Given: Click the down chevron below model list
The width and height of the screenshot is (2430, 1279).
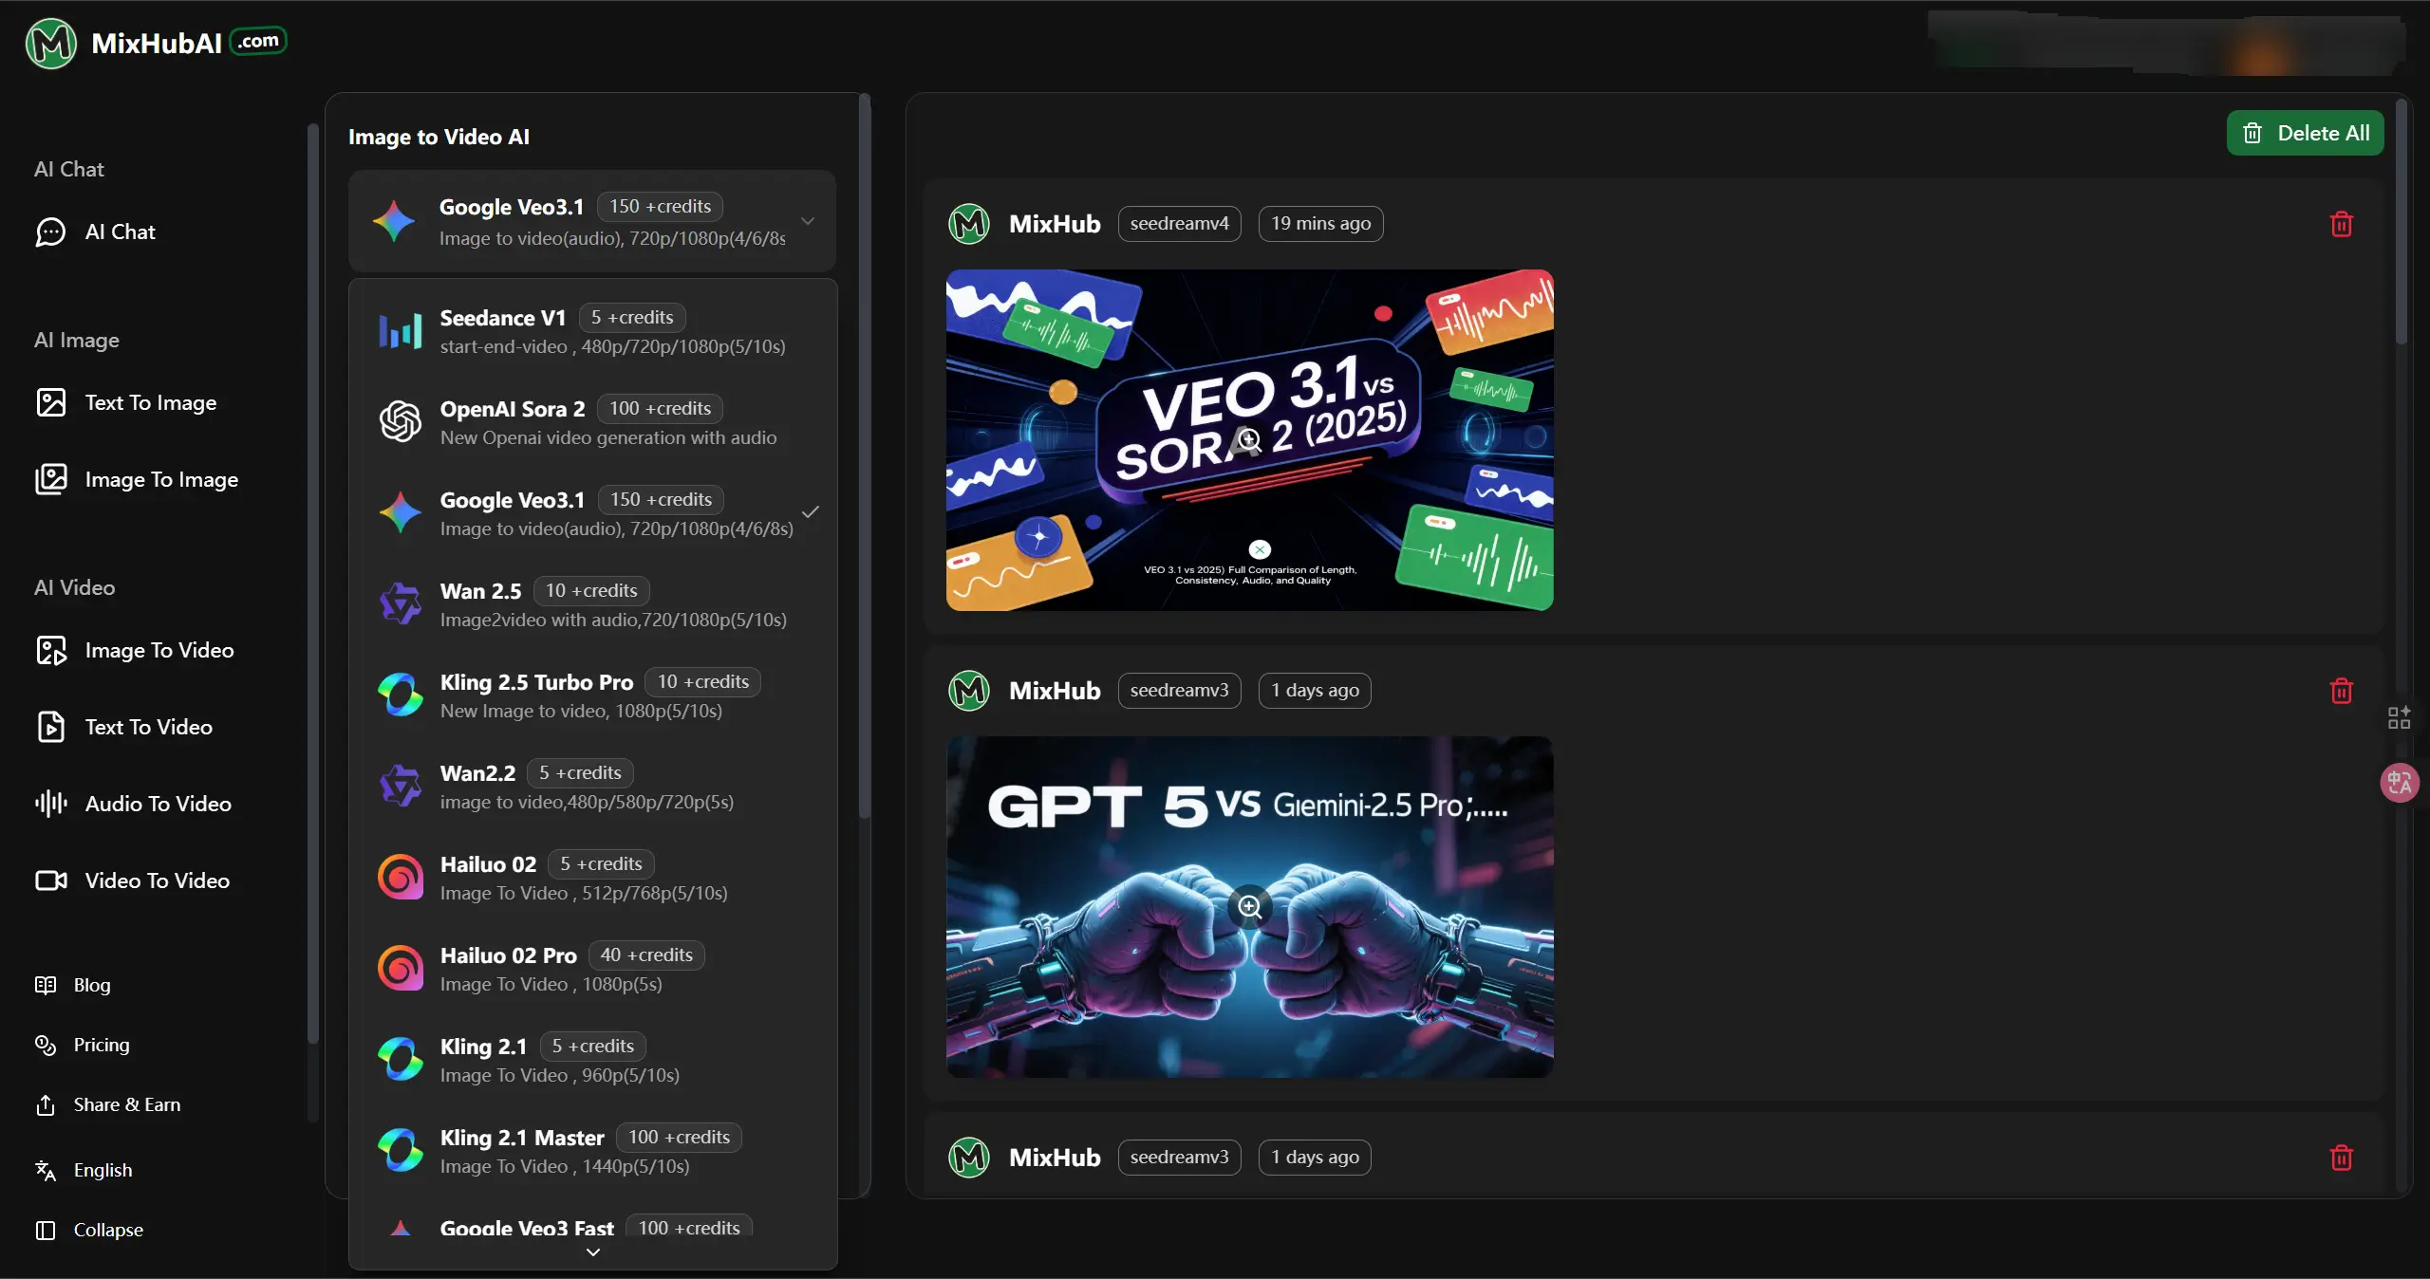Looking at the screenshot, I should click(592, 1252).
